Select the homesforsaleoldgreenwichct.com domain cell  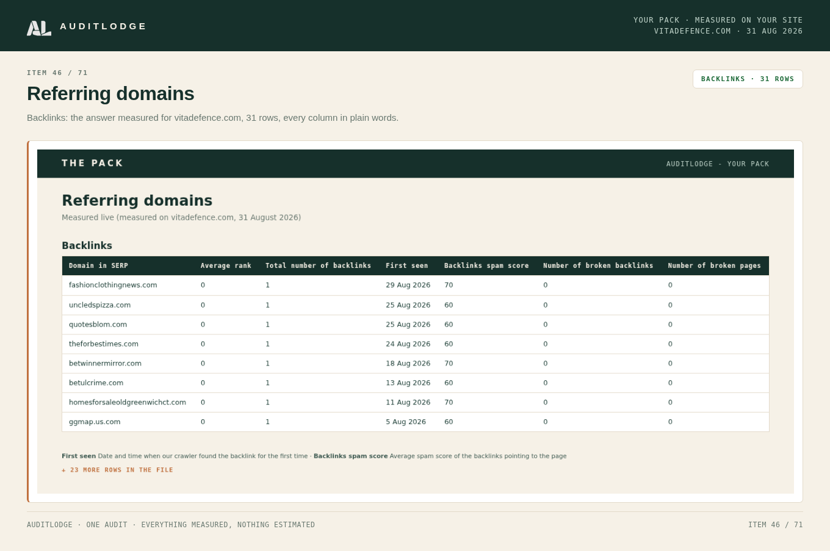point(128,402)
